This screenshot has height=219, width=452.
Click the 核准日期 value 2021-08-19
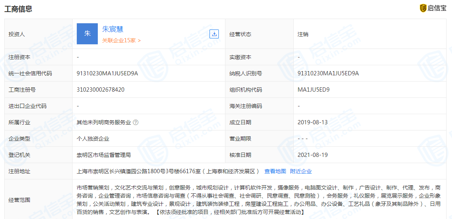click(x=312, y=155)
